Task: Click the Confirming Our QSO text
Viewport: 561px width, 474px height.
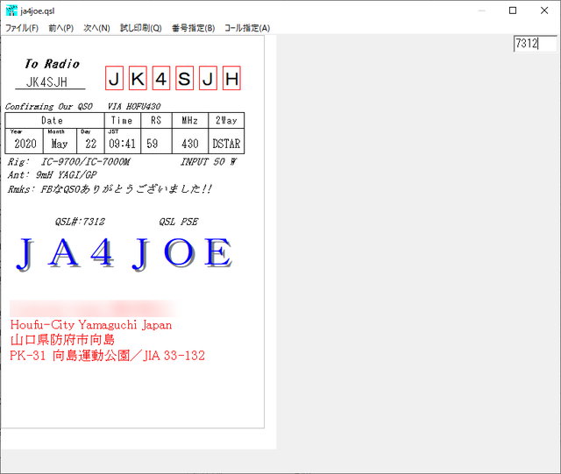Action: pos(49,106)
